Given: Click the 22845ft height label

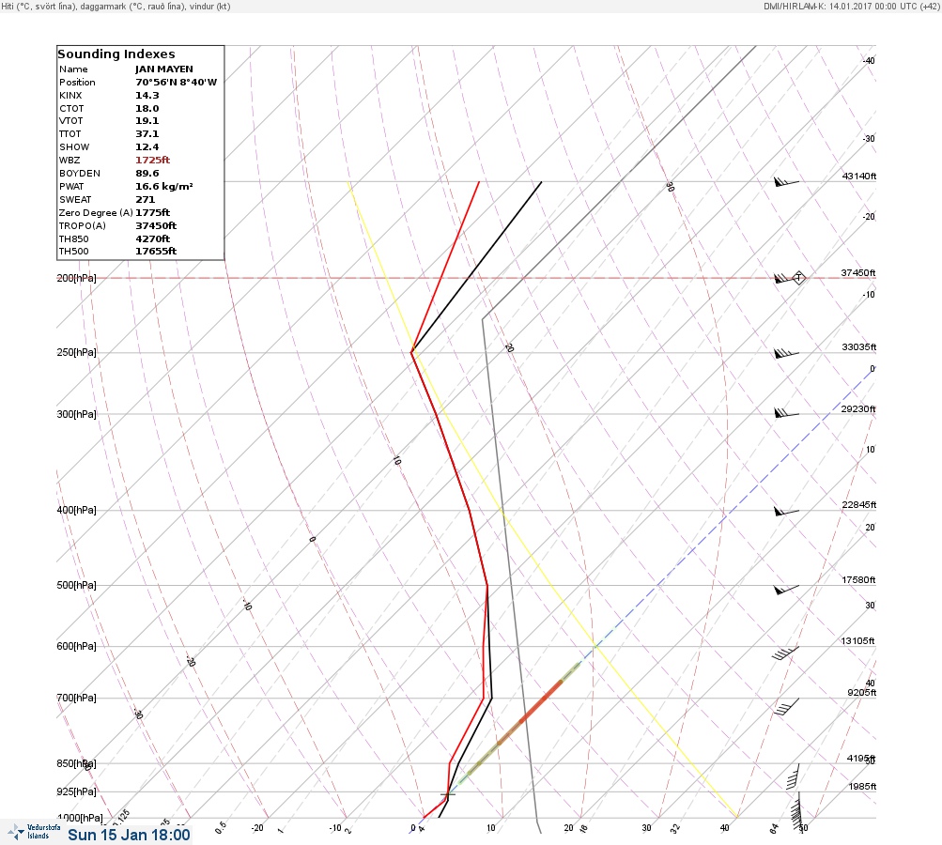Looking at the screenshot, I should point(859,504).
